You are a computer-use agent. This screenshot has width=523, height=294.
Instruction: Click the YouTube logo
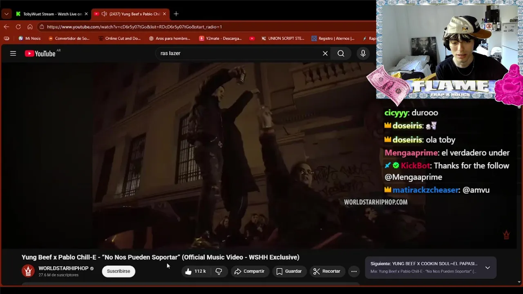(x=40, y=53)
